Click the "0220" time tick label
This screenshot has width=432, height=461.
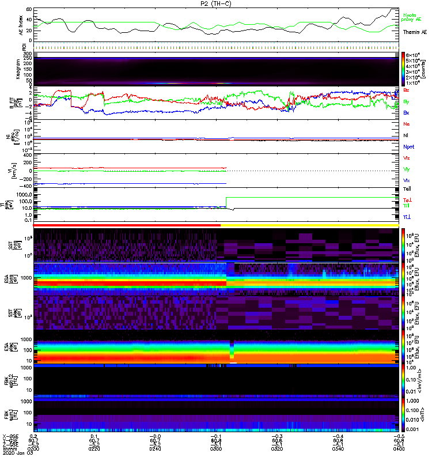[94, 449]
